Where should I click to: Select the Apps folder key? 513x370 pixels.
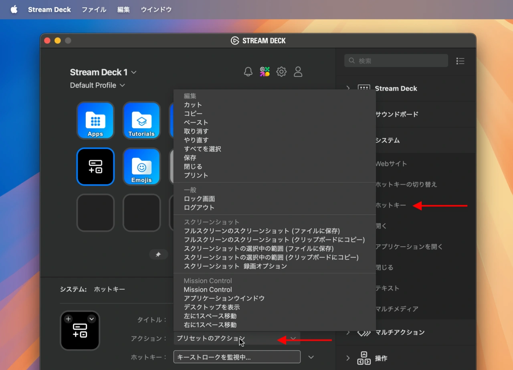tap(95, 121)
